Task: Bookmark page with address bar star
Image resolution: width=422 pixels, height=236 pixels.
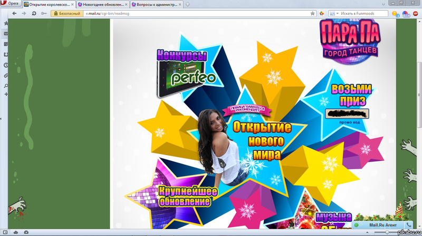Action: click(312, 14)
